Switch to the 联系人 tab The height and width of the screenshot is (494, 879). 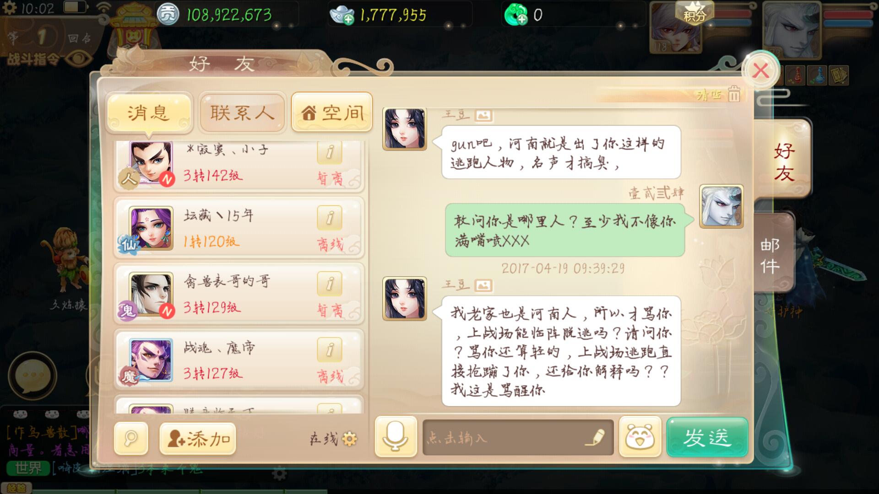(x=242, y=113)
